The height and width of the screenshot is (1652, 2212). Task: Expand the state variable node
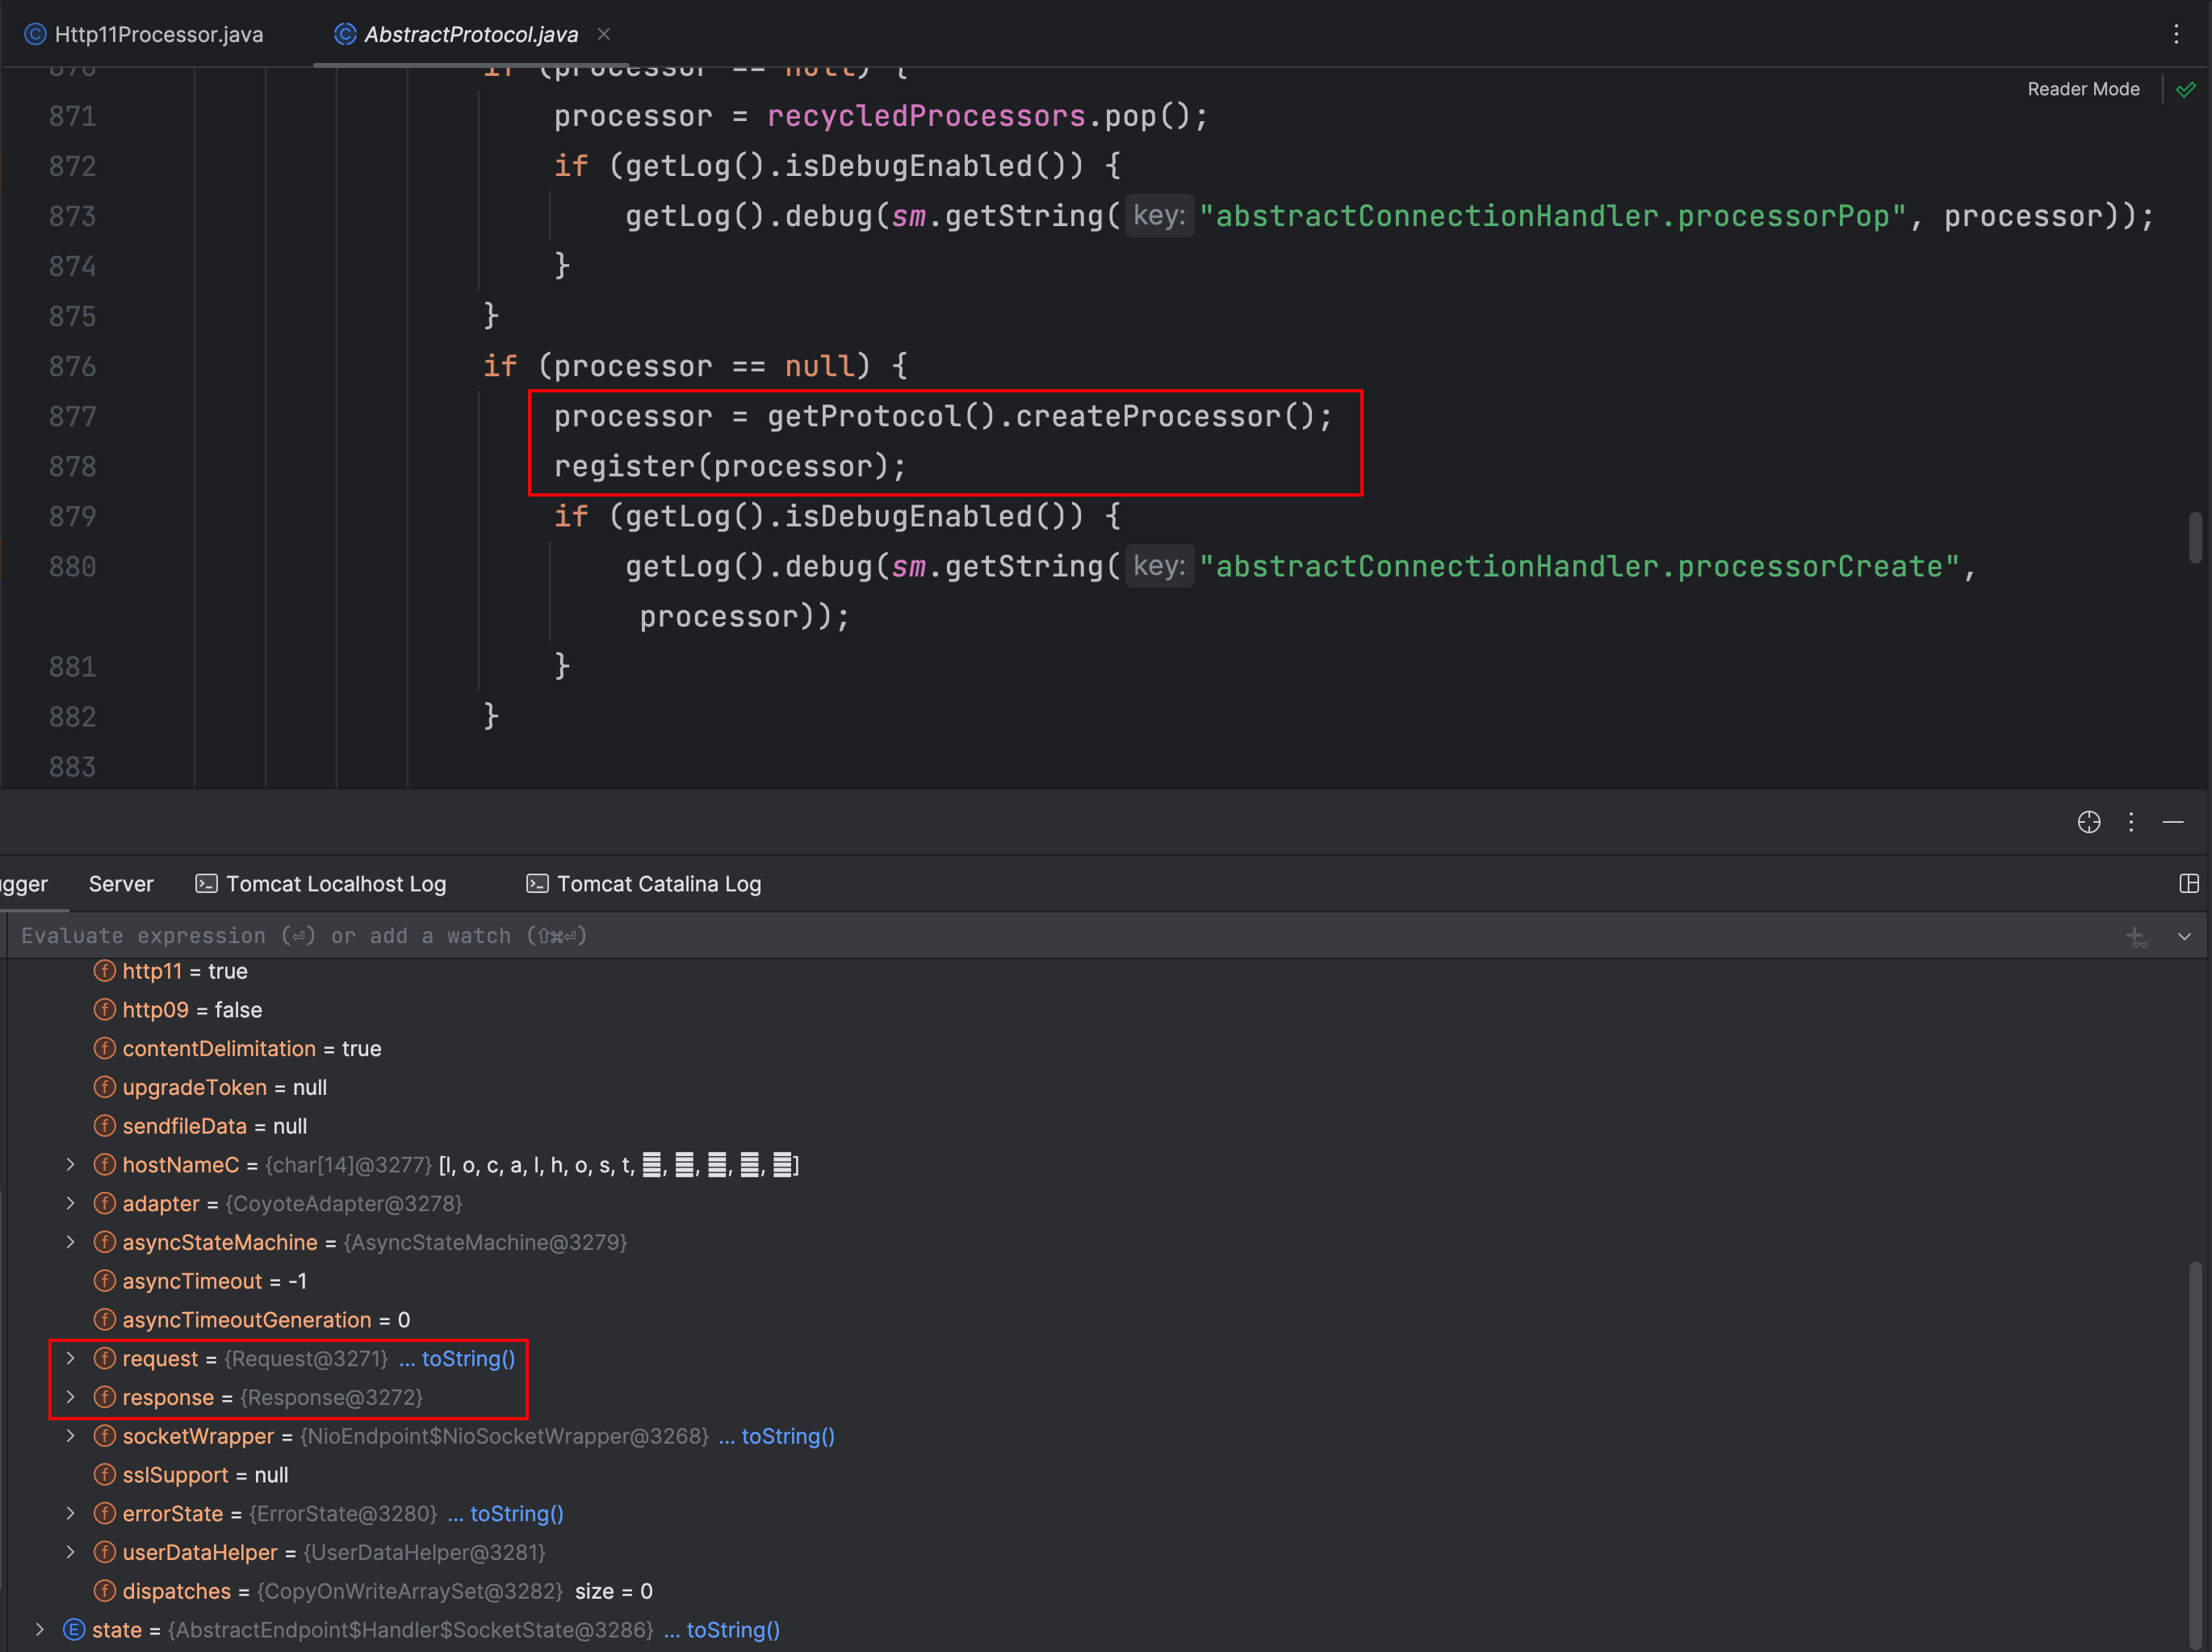[40, 1629]
